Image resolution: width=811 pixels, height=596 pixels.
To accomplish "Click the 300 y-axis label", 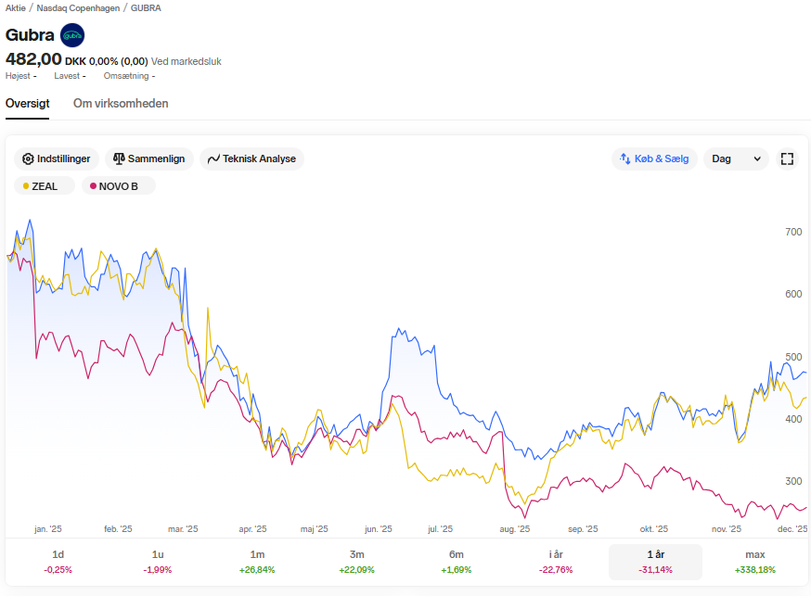I will (793, 481).
